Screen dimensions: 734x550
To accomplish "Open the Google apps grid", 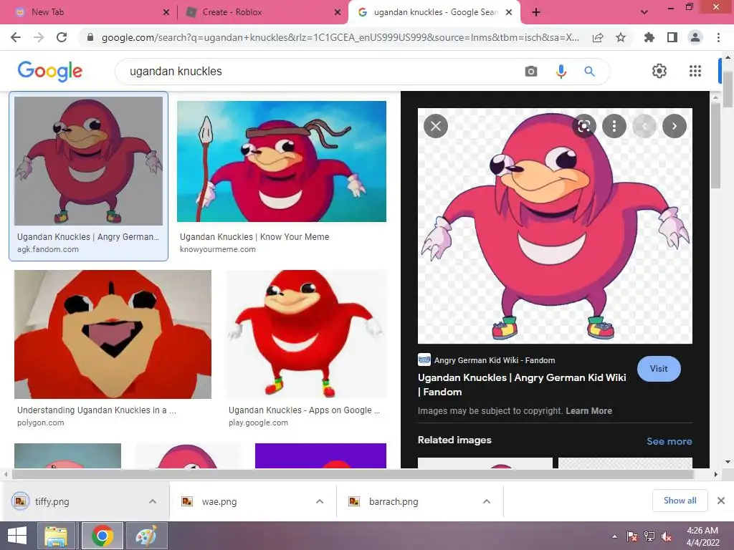I will pyautogui.click(x=695, y=71).
